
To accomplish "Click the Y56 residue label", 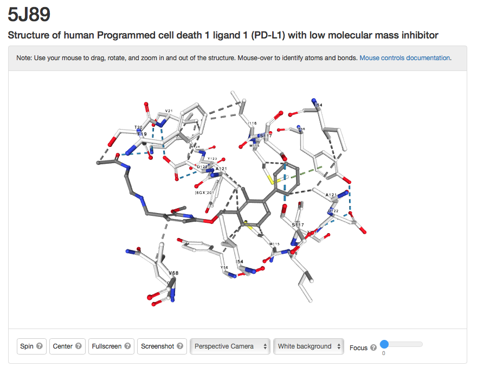I will coord(224,267).
